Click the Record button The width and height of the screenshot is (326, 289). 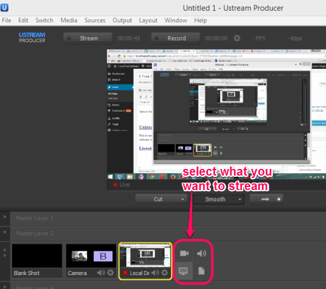pyautogui.click(x=175, y=39)
